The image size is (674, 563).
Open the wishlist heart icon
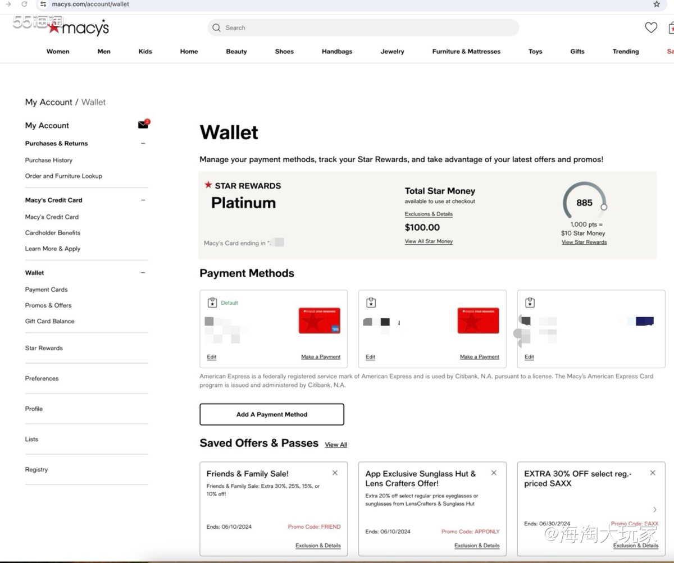[x=651, y=27]
